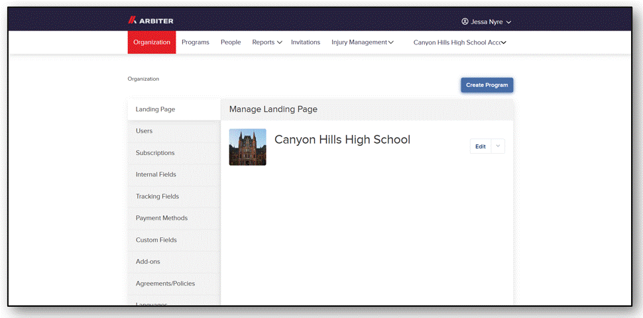643x318 pixels.
Task: Expand the Injury Management menu
Action: click(363, 42)
